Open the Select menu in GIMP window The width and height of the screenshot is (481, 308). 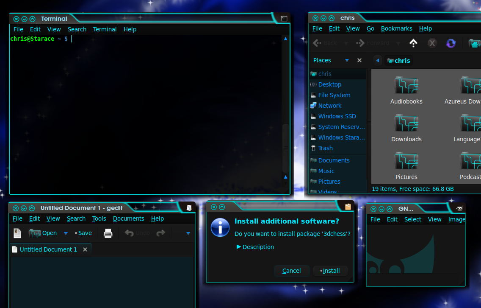coord(412,219)
